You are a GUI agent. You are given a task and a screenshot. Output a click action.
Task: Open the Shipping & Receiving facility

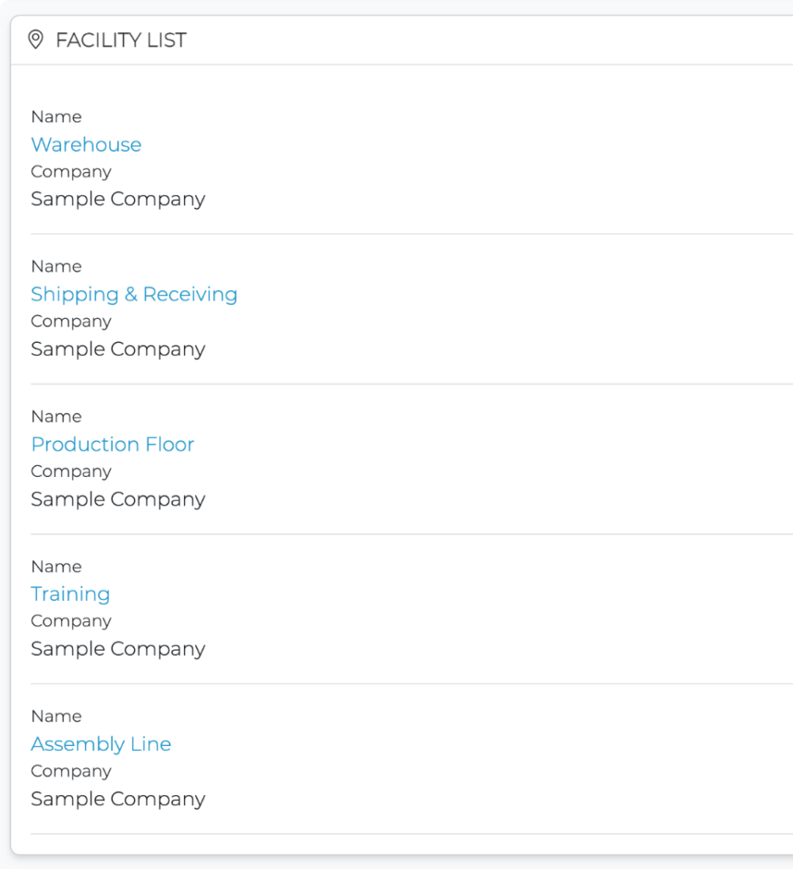pyautogui.click(x=134, y=294)
